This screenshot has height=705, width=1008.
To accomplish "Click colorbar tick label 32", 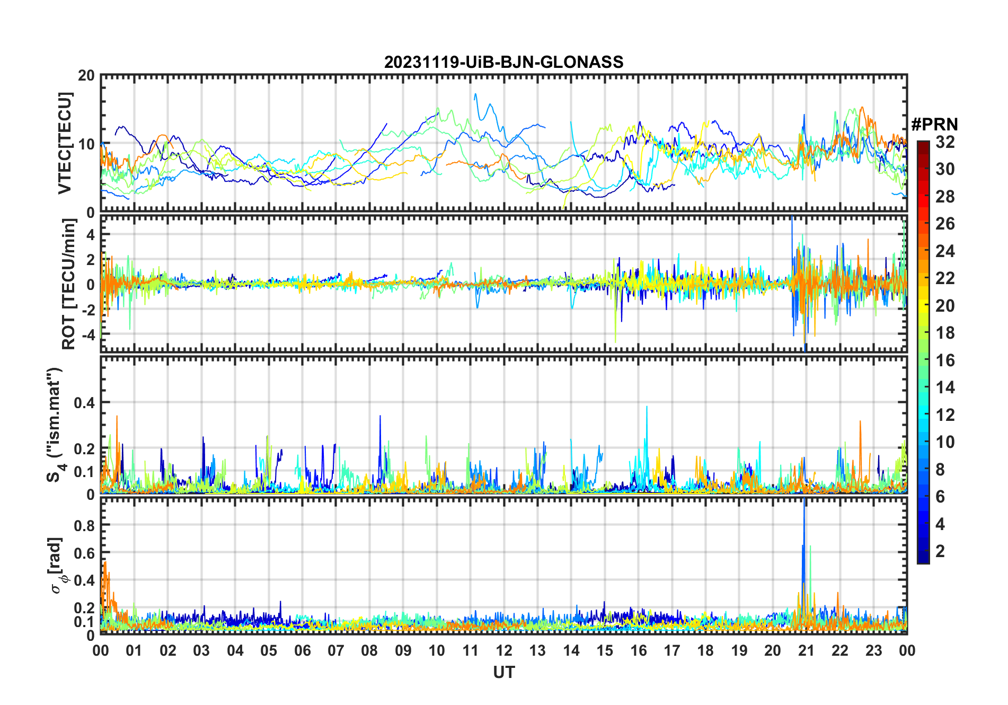I will (945, 142).
